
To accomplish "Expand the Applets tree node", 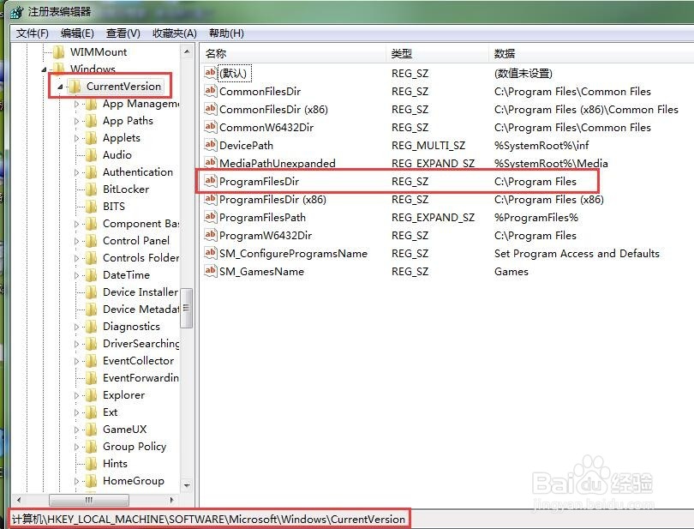I will pos(76,139).
